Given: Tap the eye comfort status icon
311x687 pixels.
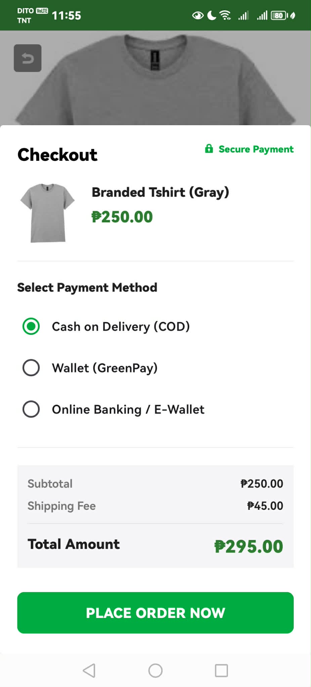Looking at the screenshot, I should click(x=198, y=15).
